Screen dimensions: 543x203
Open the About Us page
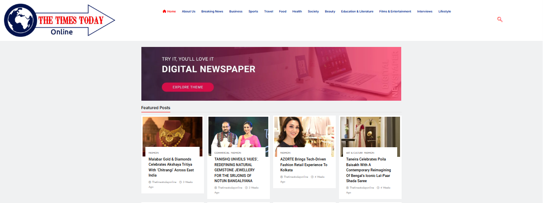pyautogui.click(x=188, y=11)
